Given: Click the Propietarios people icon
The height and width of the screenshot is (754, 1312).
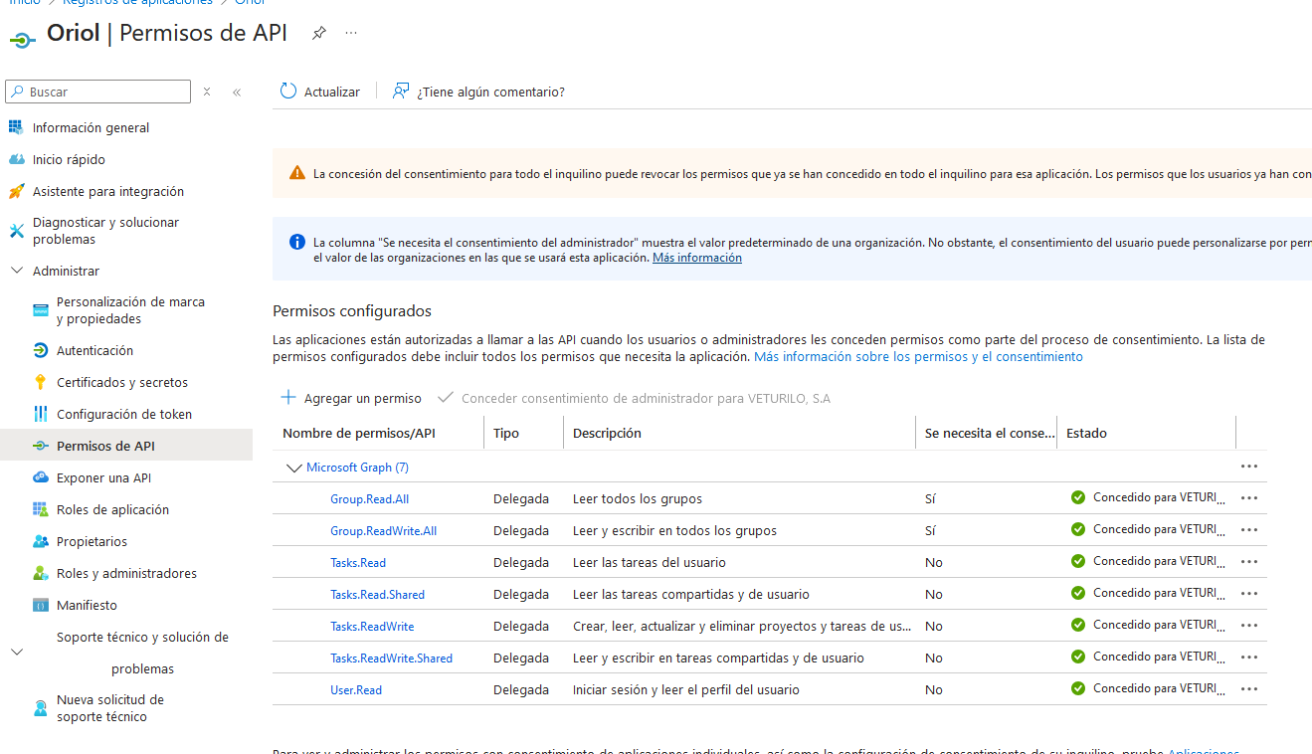Looking at the screenshot, I should (x=41, y=541).
